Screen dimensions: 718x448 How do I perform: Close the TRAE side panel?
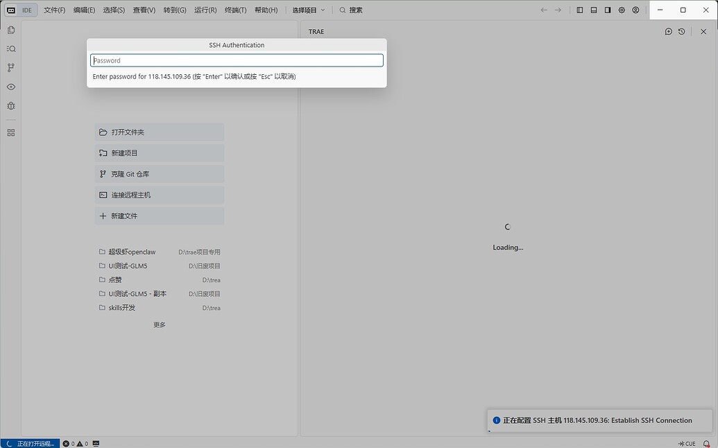click(x=703, y=32)
